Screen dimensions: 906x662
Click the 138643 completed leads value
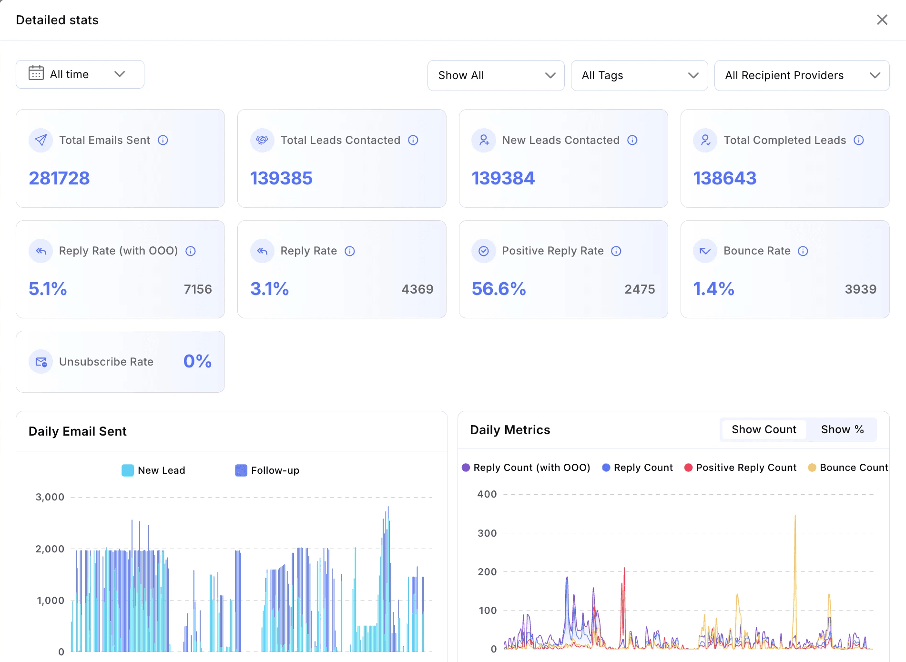click(x=725, y=178)
